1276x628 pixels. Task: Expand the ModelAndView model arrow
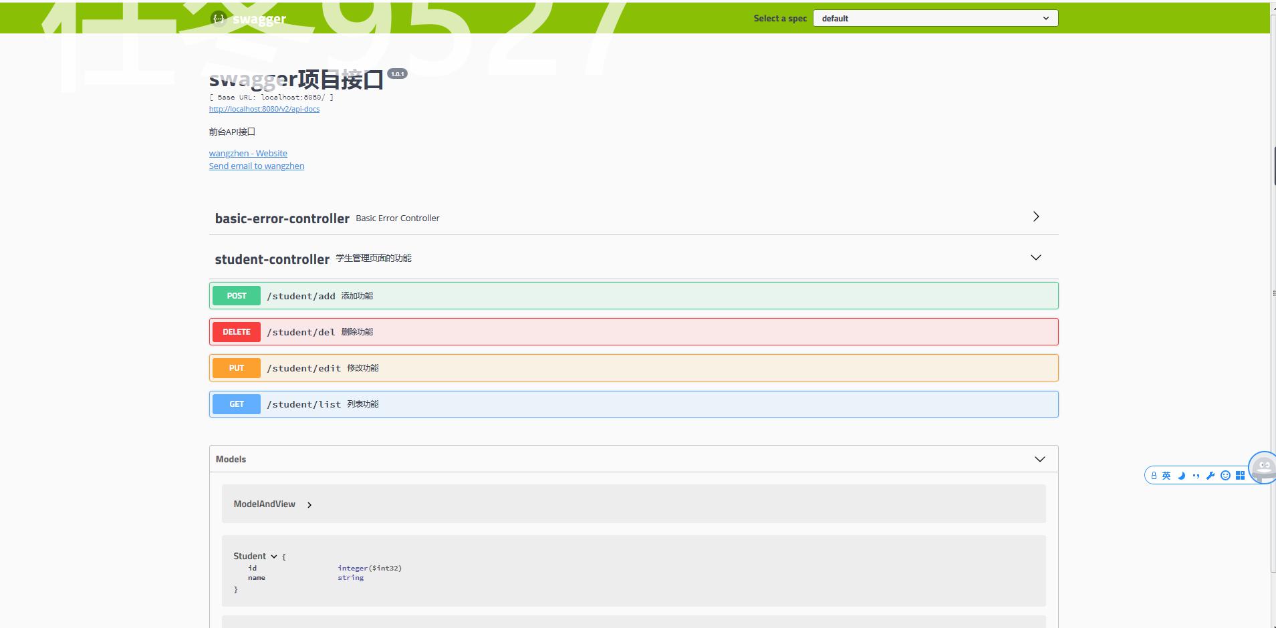point(309,505)
